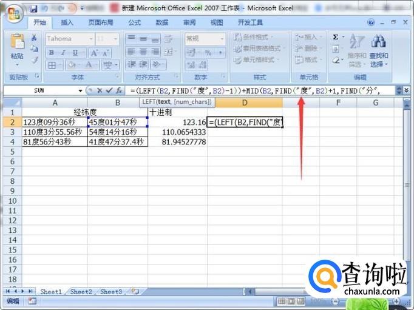This screenshot has width=414, height=310.
Task: Apply Comma Style format
Action: [220, 53]
